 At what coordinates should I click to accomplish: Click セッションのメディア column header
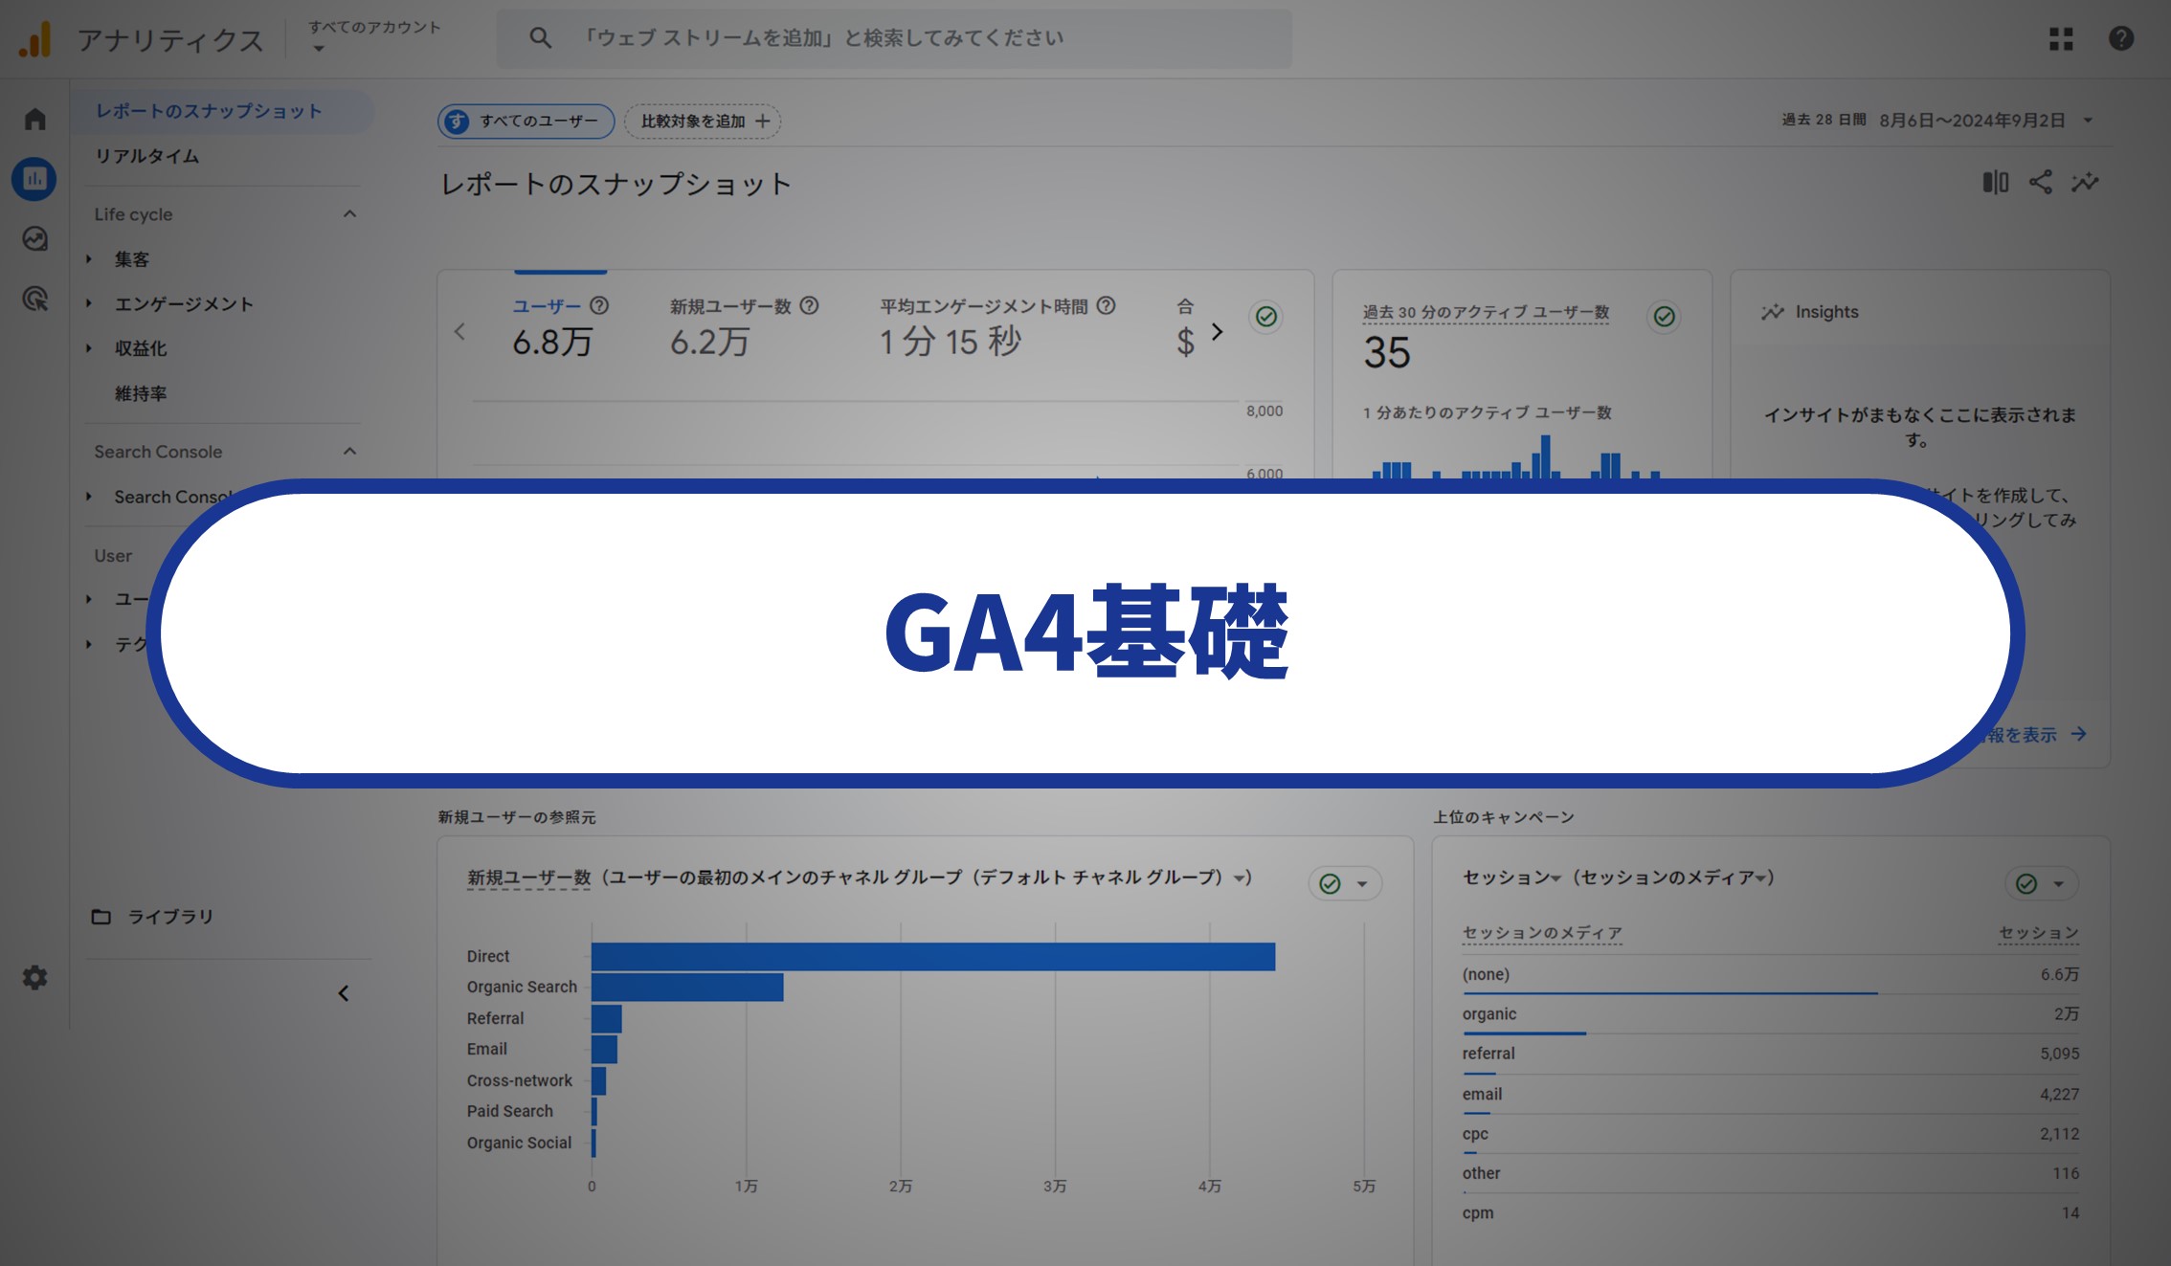pyautogui.click(x=1542, y=933)
